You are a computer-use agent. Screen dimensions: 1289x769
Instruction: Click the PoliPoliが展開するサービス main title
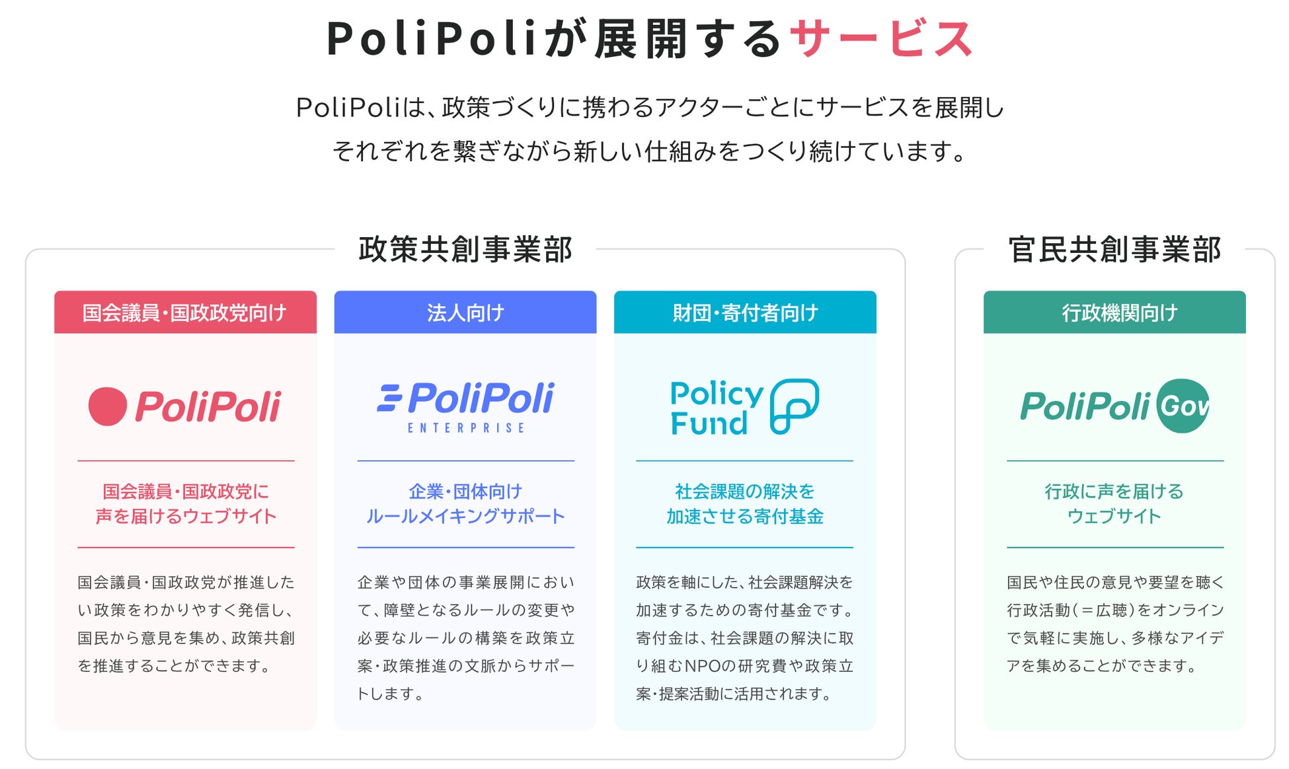pos(649,38)
